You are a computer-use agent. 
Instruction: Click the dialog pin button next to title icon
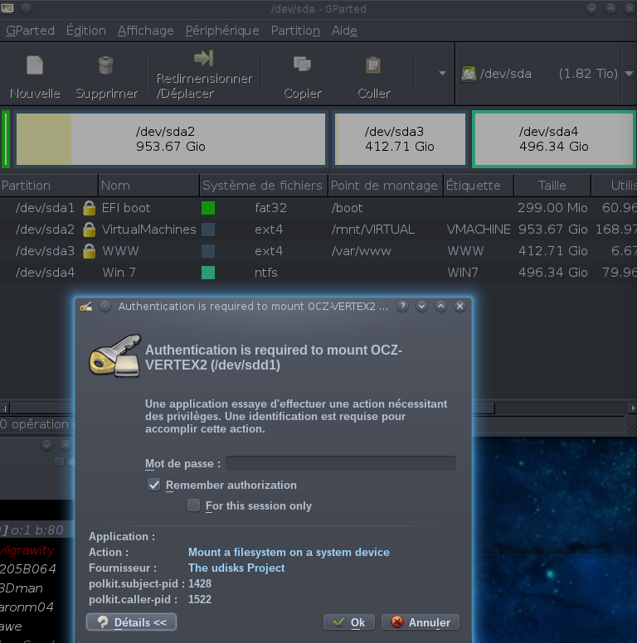(x=105, y=307)
